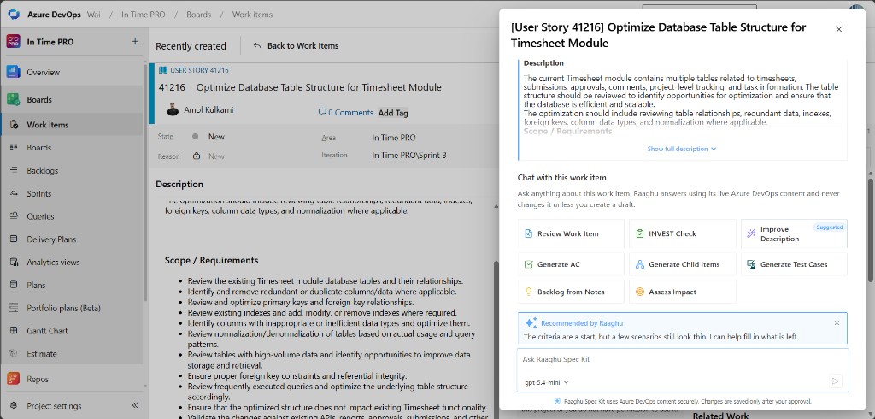This screenshot has height=419, width=875.
Task: Run the INVEST Check action
Action: pyautogui.click(x=682, y=233)
